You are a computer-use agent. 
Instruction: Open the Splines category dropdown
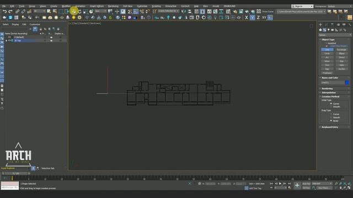pyautogui.click(x=335, y=35)
